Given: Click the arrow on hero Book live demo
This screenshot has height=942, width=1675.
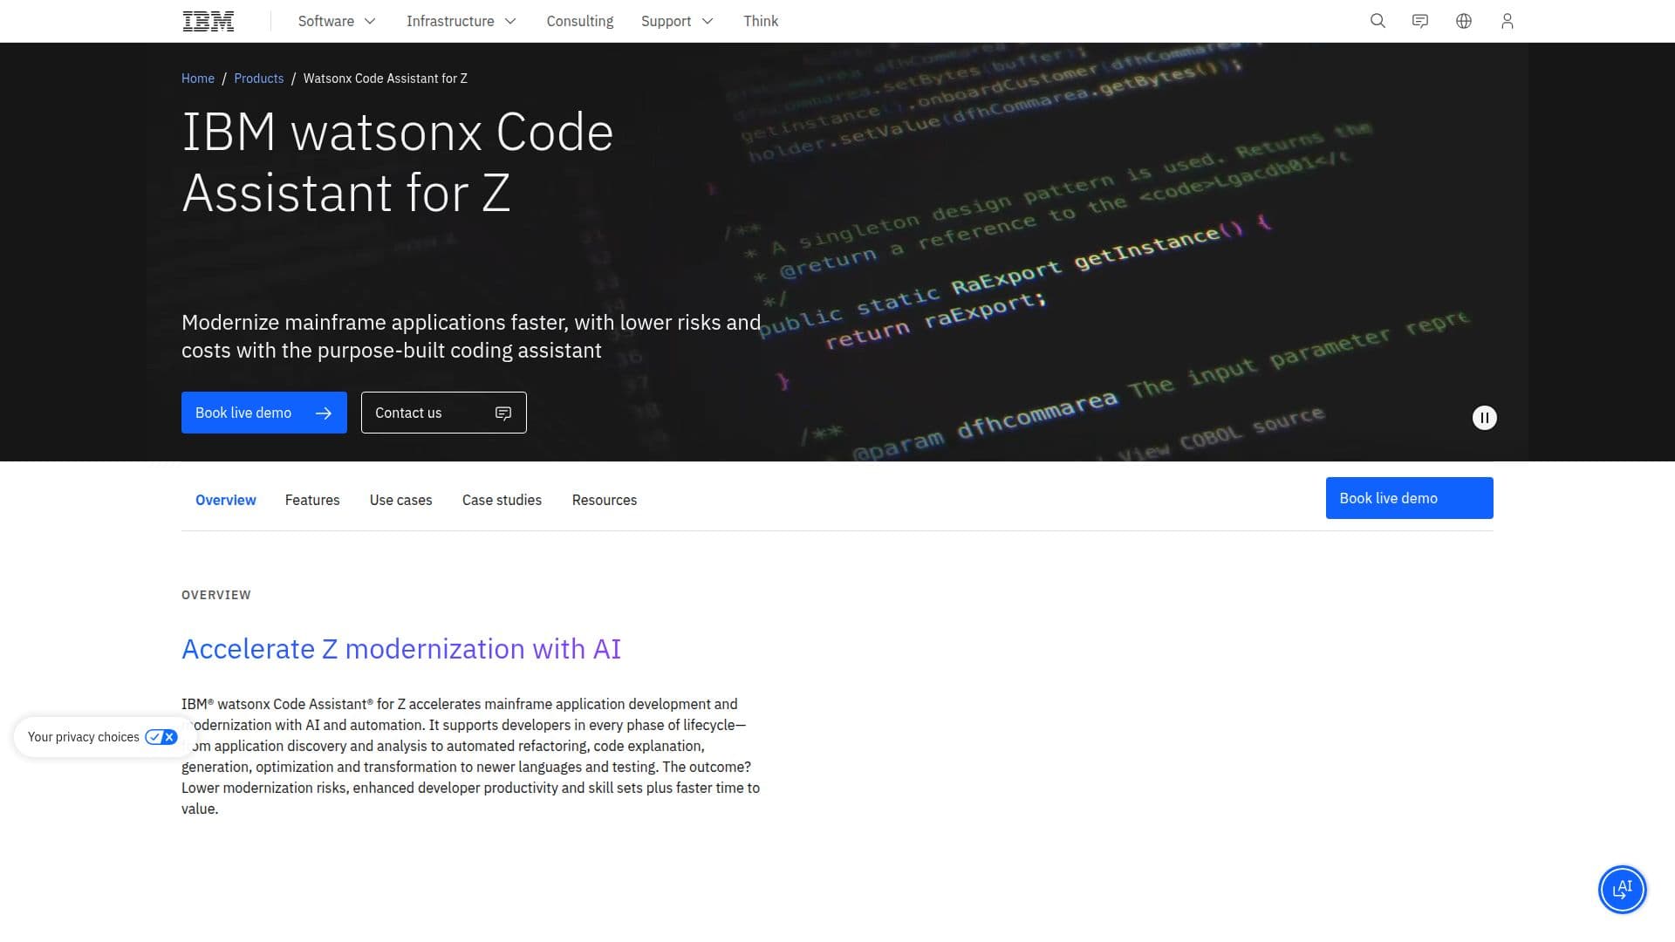Looking at the screenshot, I should tap(324, 413).
